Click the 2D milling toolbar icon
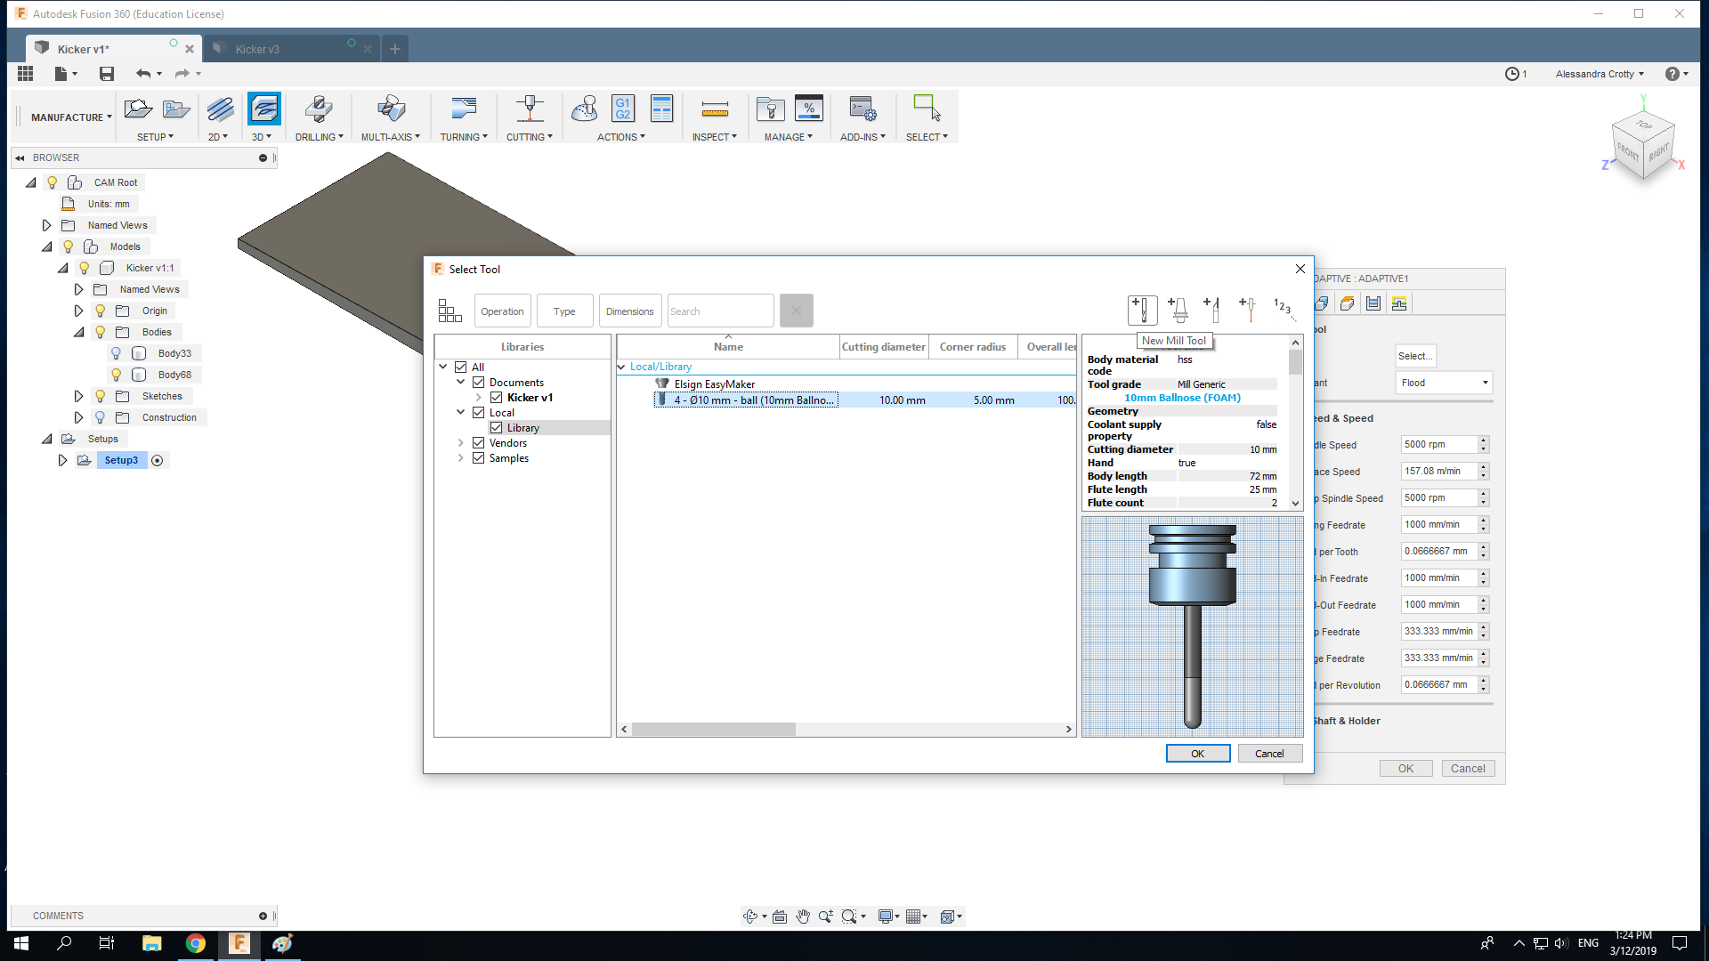This screenshot has height=961, width=1709. [x=220, y=109]
